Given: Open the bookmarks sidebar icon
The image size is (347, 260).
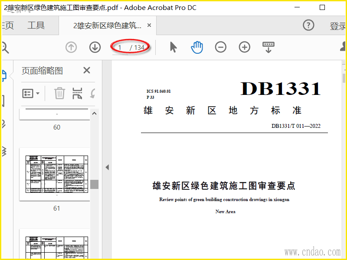Looking at the screenshot, I should [3, 101].
